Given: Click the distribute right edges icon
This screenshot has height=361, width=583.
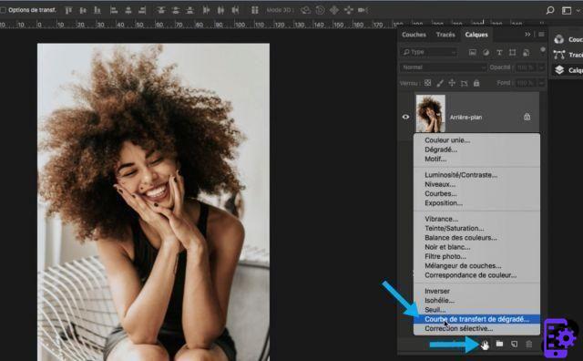Looking at the screenshot, I should click(x=235, y=10).
